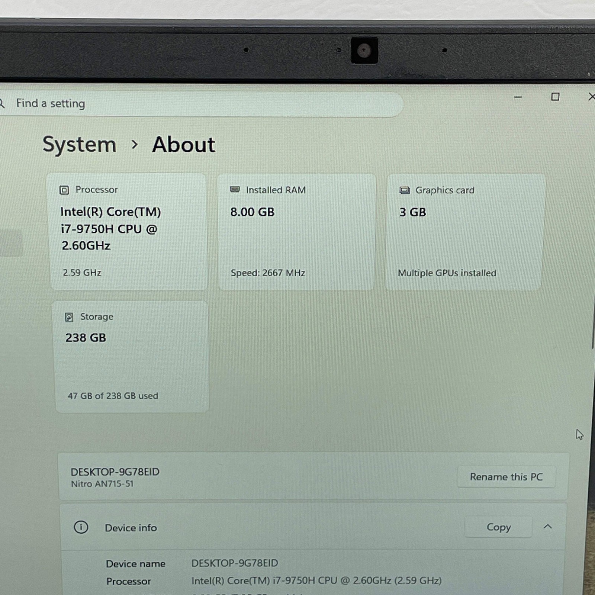Click the Device info heading text
595x595 pixels.
(131, 528)
